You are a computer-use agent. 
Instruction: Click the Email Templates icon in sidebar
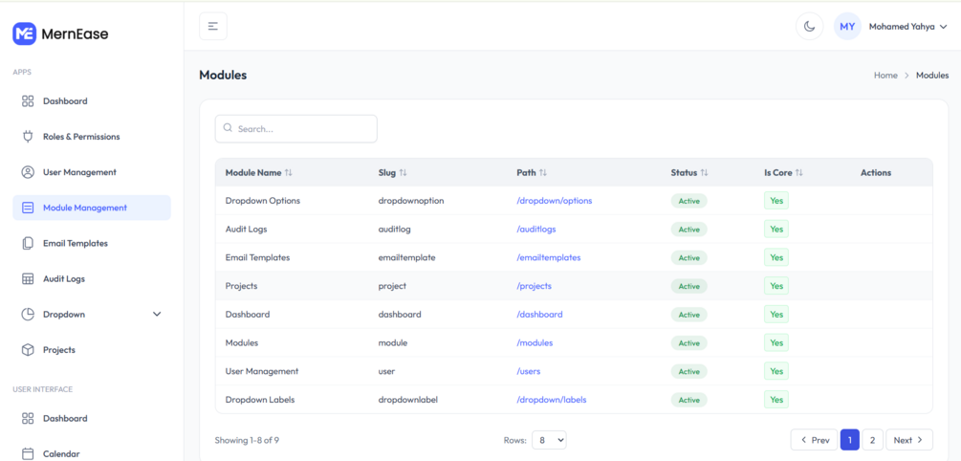28,244
